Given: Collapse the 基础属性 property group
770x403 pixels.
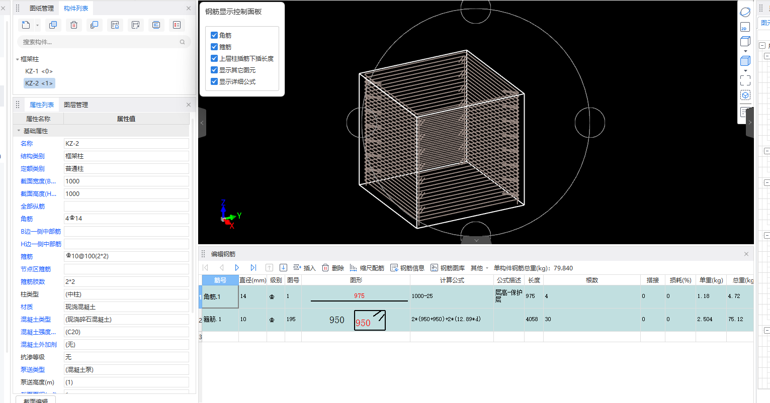Looking at the screenshot, I should tap(19, 131).
